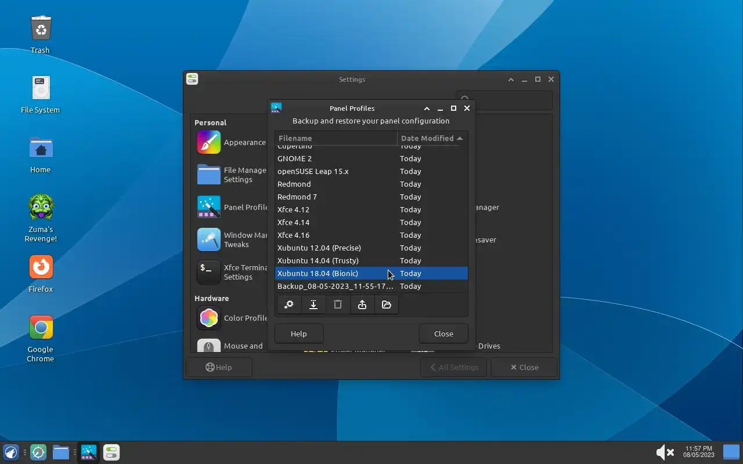
Task: Save current panel configuration (download arrow icon)
Action: coord(313,304)
